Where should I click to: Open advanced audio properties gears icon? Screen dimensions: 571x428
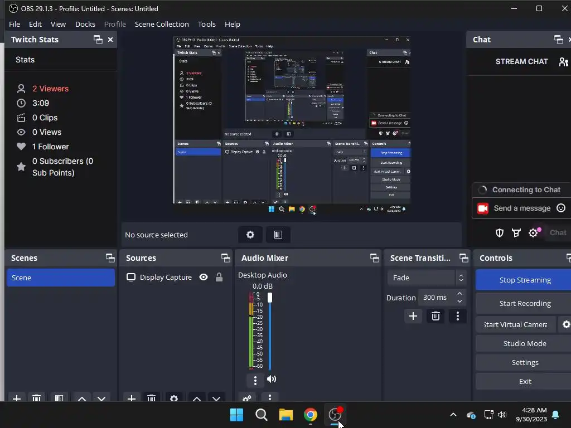coord(247,398)
